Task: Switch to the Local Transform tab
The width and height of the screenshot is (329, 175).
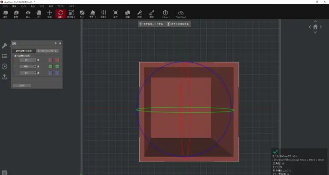Action: pyautogui.click(x=48, y=51)
